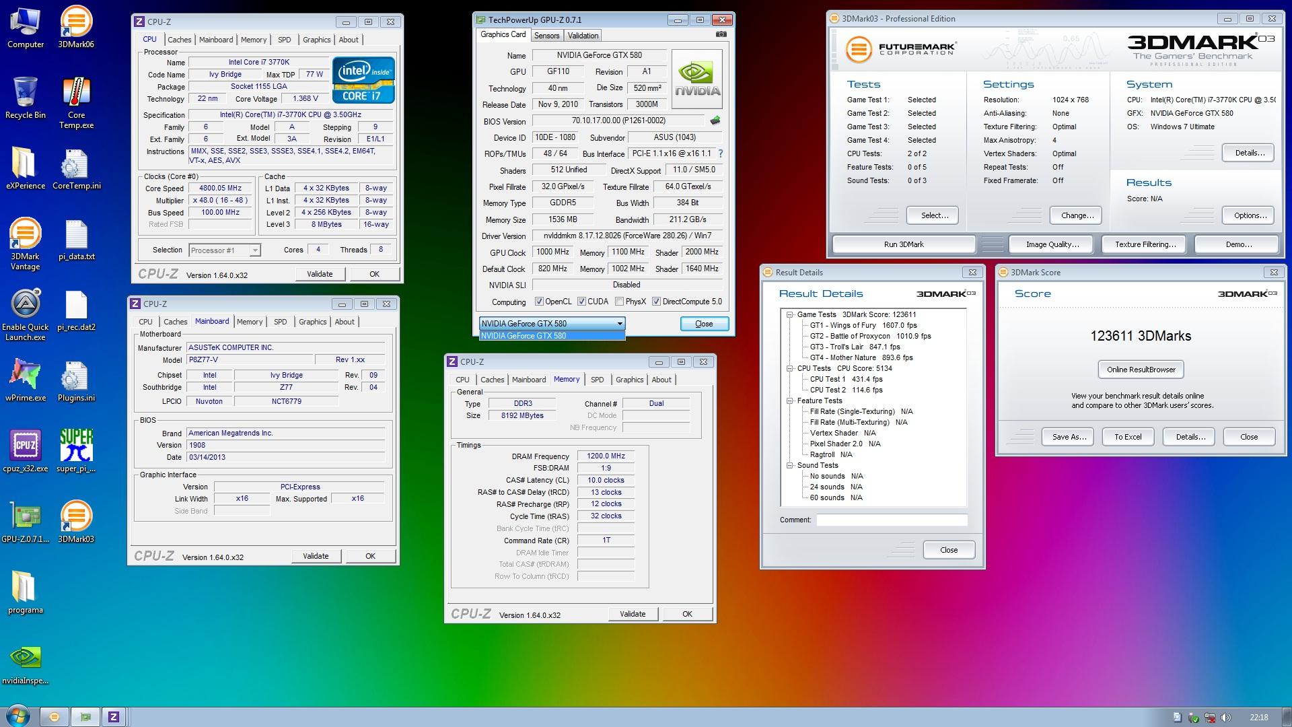Viewport: 1292px width, 727px height.
Task: Open the Processor #1 selection dropdown
Action: [224, 250]
